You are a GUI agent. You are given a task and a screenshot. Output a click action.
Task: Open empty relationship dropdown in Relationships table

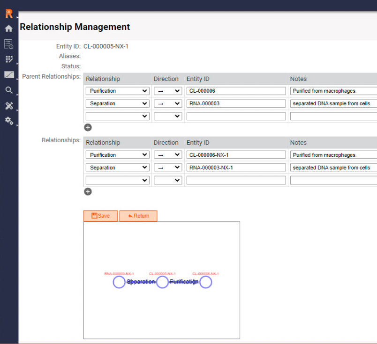[x=118, y=180]
